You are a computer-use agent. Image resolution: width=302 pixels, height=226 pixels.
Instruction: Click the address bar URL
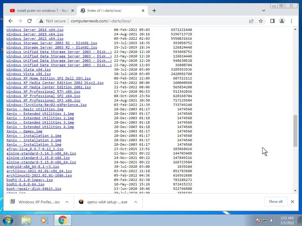coord(101,21)
